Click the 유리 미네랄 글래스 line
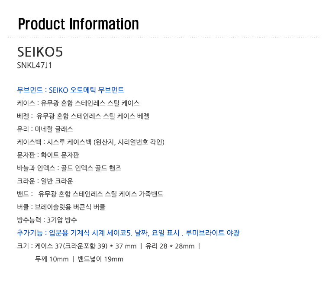 click(x=45, y=129)
